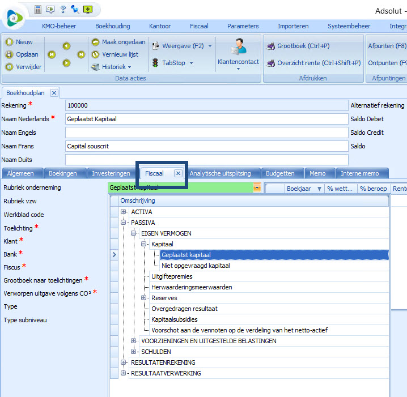The height and width of the screenshot is (397, 407).
Task: Open the calculator from the quick access bar
Action: (x=38, y=10)
